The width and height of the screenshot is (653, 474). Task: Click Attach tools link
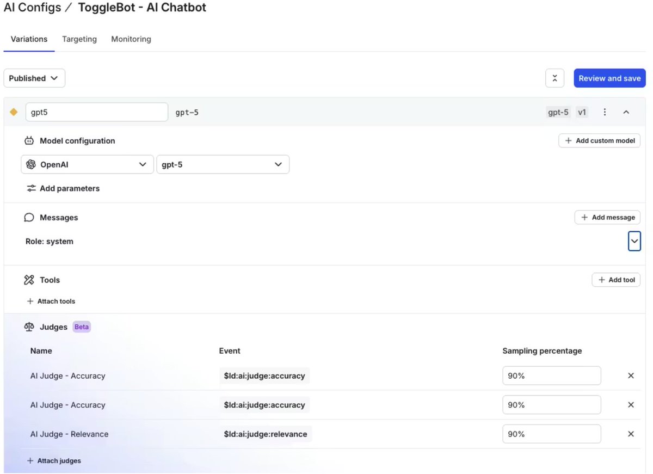tap(51, 301)
